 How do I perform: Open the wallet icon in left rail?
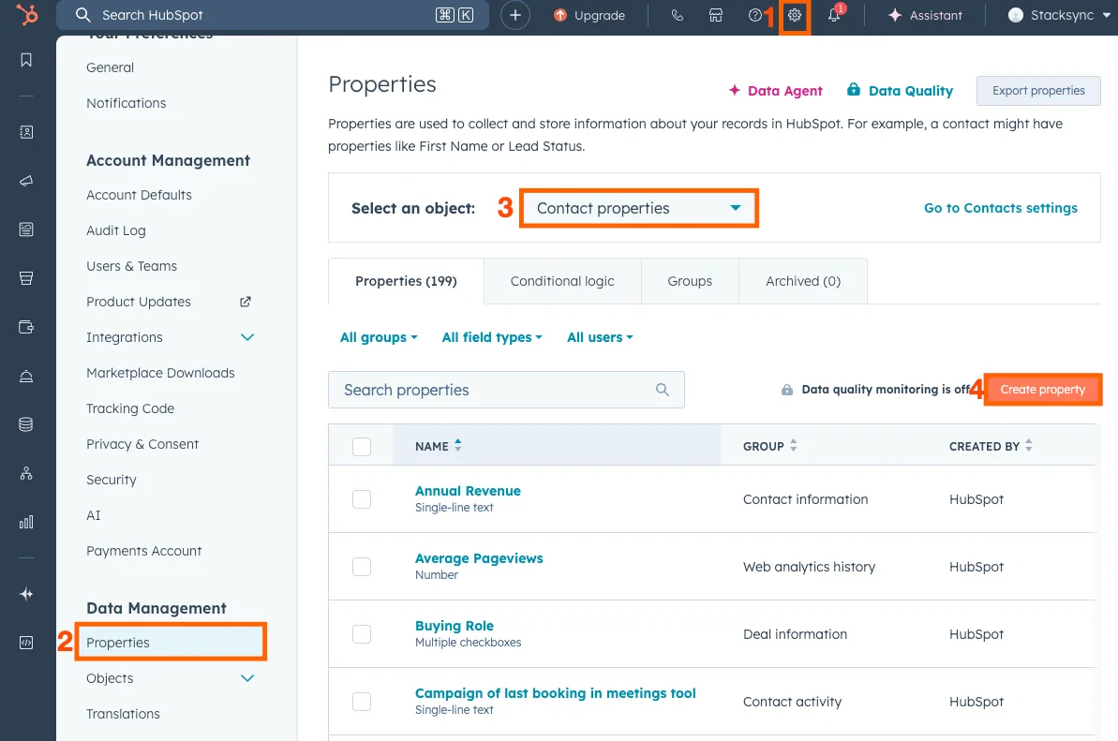point(26,327)
